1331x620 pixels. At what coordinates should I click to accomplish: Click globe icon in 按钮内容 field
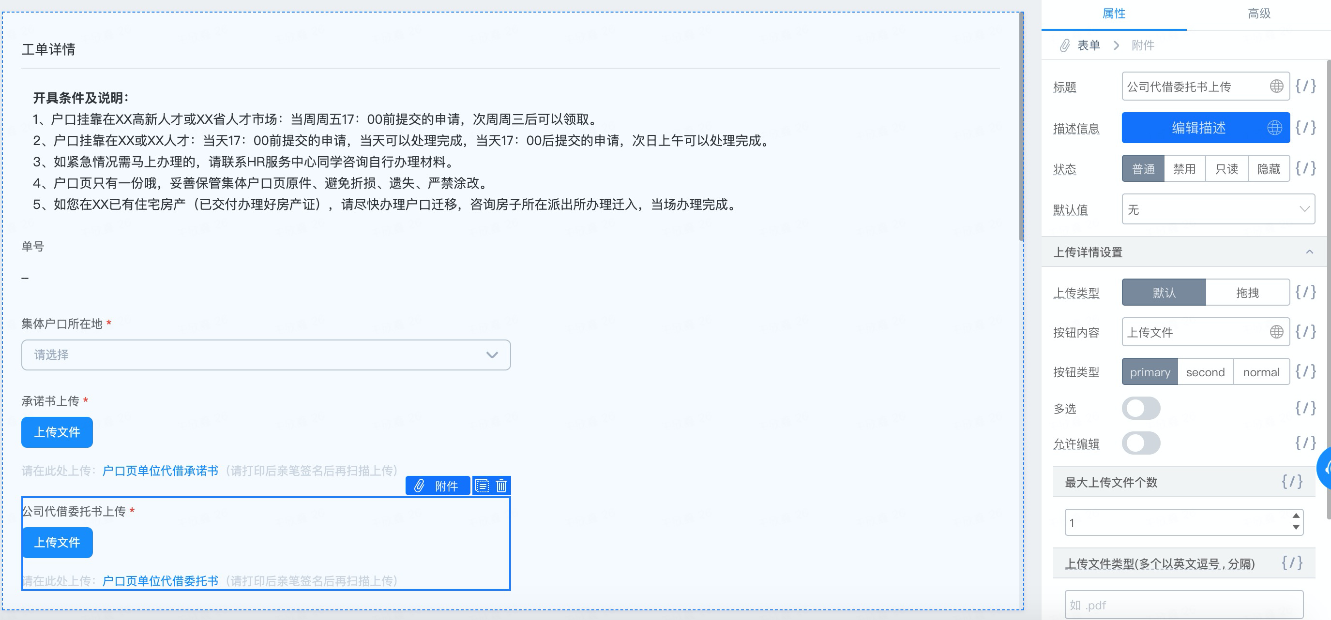[x=1276, y=332]
